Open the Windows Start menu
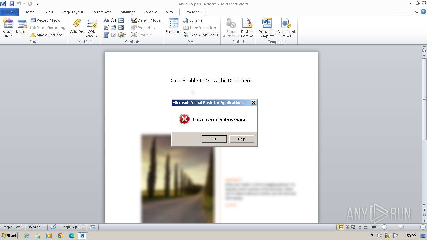This screenshot has height=240, width=427. click(9, 236)
